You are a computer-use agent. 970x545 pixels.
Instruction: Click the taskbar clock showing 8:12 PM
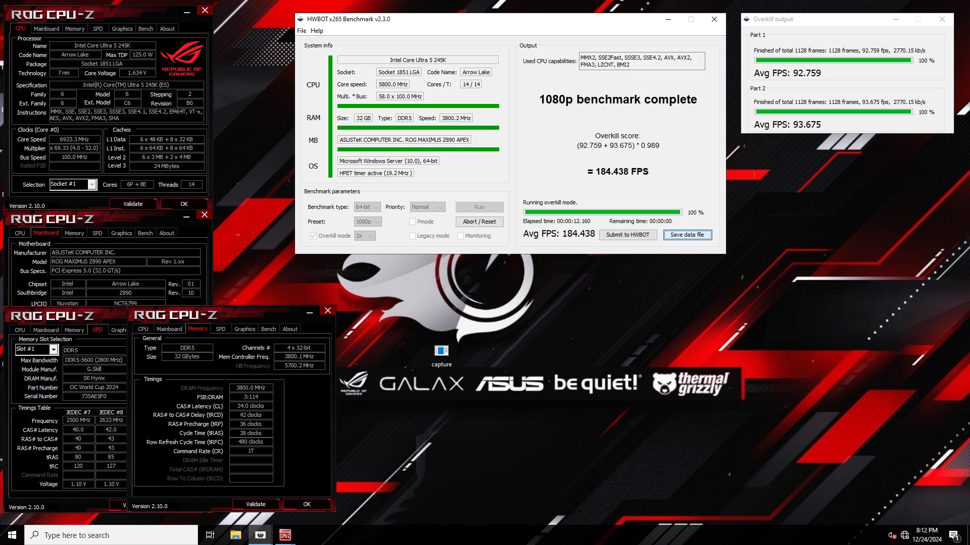coord(927,535)
